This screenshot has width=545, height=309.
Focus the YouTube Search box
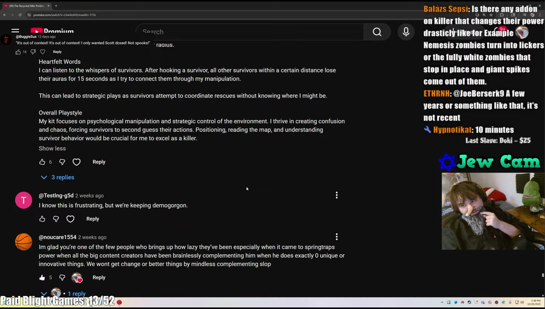tap(250, 32)
